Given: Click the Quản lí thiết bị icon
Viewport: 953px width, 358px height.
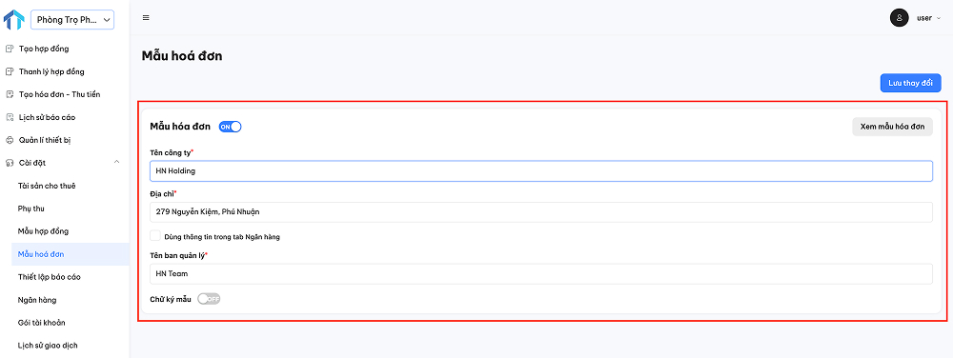Looking at the screenshot, I should [10, 140].
